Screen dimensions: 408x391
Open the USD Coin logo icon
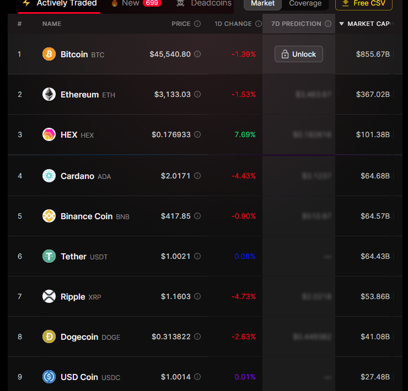pyautogui.click(x=49, y=377)
